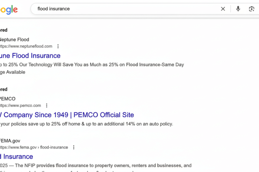Click the 'Save You as Much as 25%' description text
Screen dimensions: 259x172
90,65
